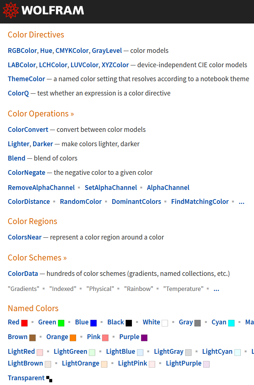Image resolution: width=254 pixels, height=385 pixels.
Task: Select the orange color swatch
Action: [x=73, y=338]
